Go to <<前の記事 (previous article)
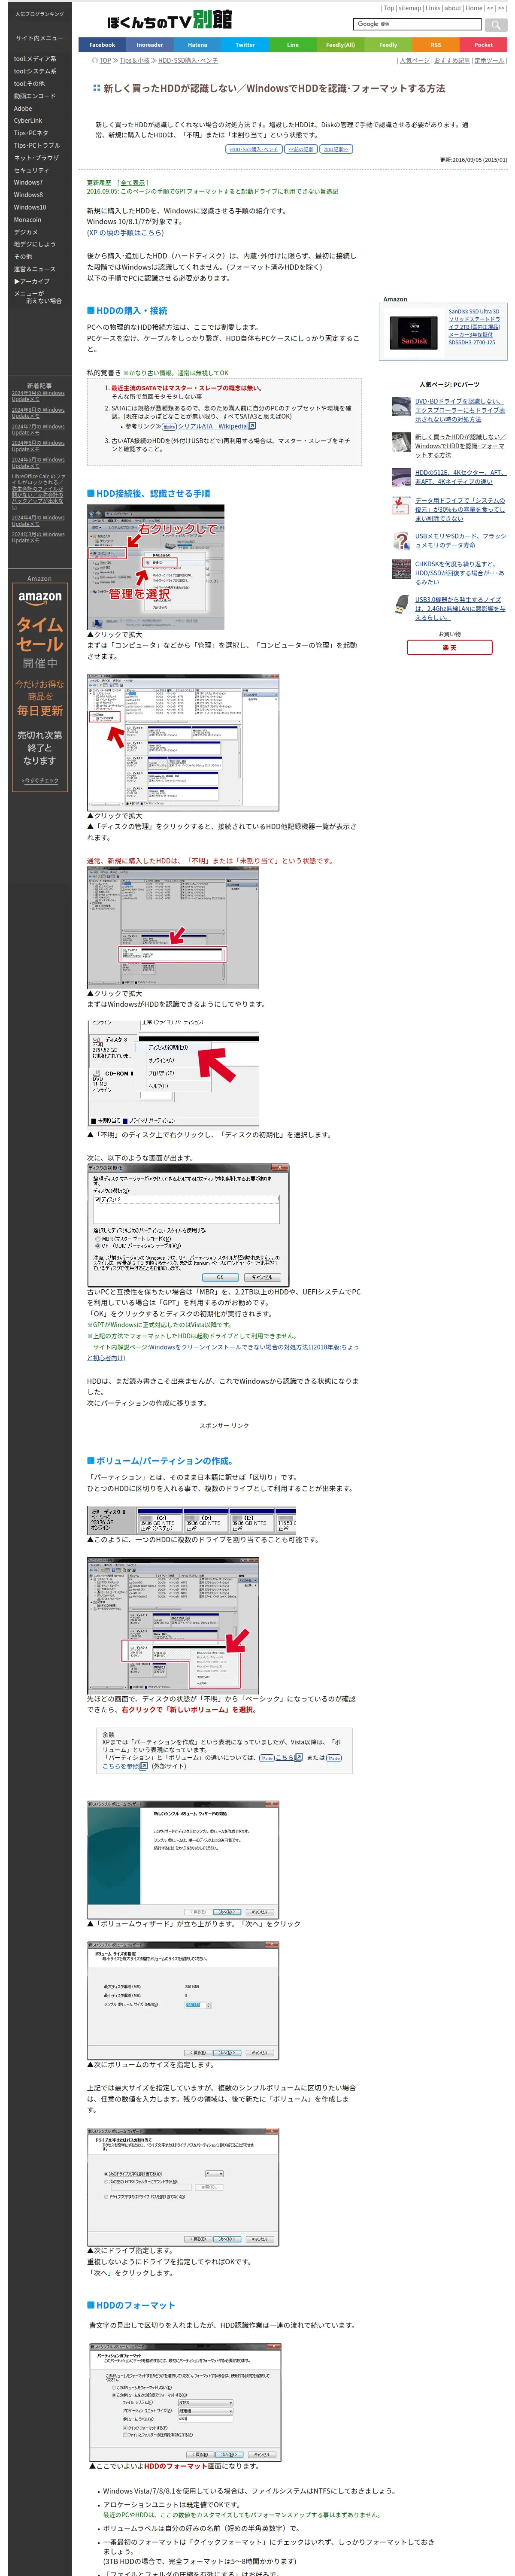This screenshot has height=2576, width=515. (x=300, y=149)
